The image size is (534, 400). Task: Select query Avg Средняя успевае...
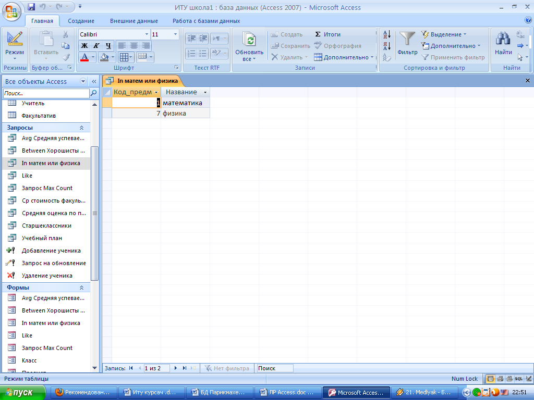pyautogui.click(x=46, y=138)
